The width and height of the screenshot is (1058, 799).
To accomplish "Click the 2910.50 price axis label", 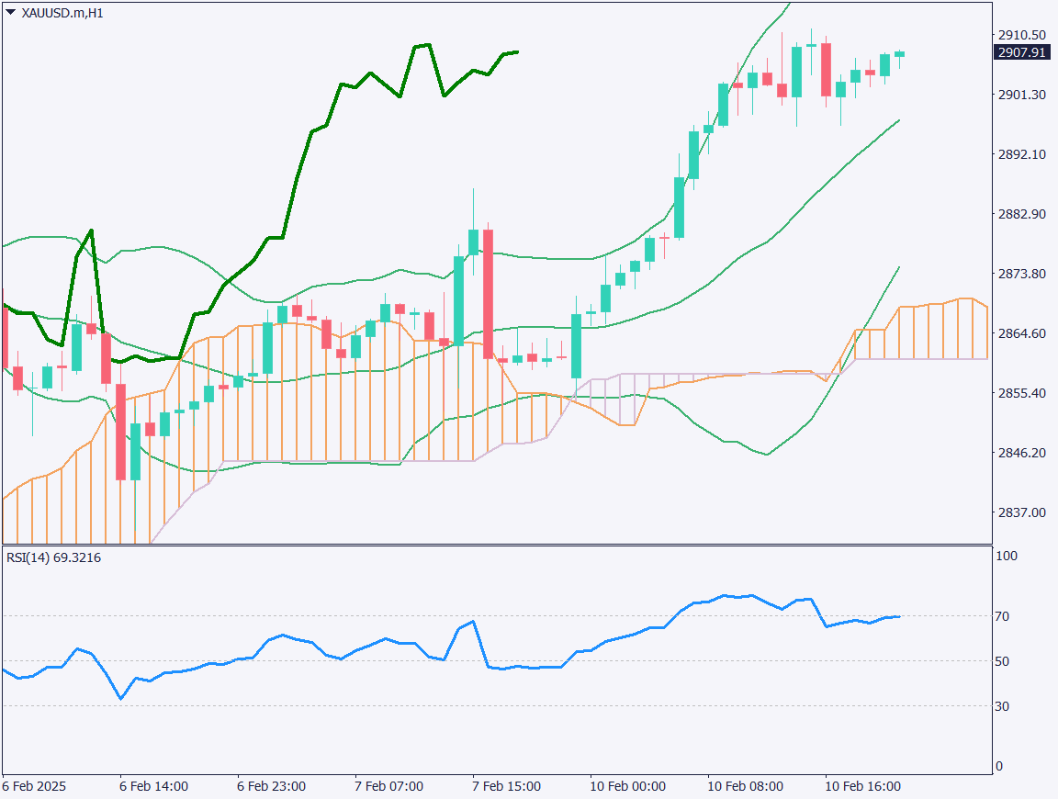I will point(1021,35).
